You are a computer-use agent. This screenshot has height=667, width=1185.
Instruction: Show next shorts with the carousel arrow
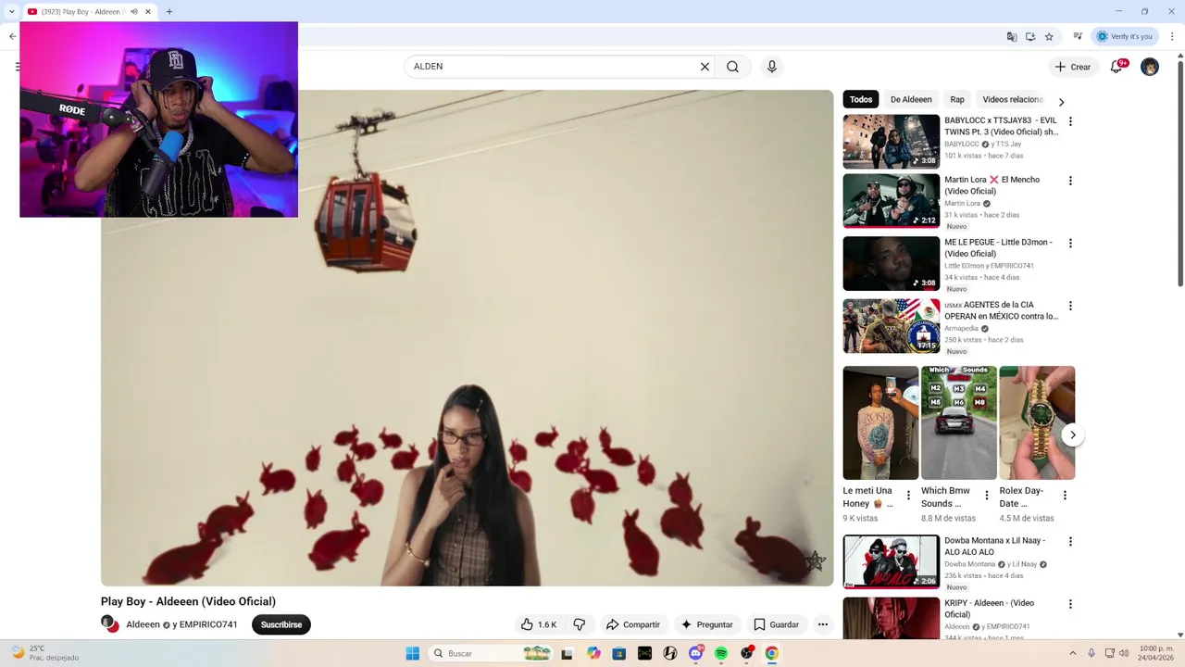(x=1072, y=434)
